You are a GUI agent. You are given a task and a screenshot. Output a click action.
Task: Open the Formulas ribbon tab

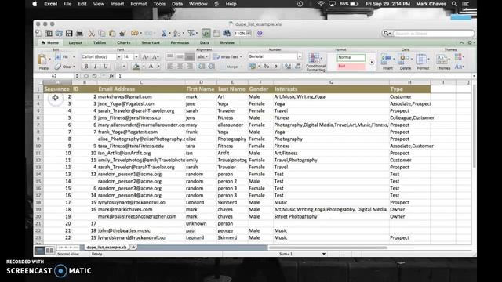pyautogui.click(x=180, y=42)
